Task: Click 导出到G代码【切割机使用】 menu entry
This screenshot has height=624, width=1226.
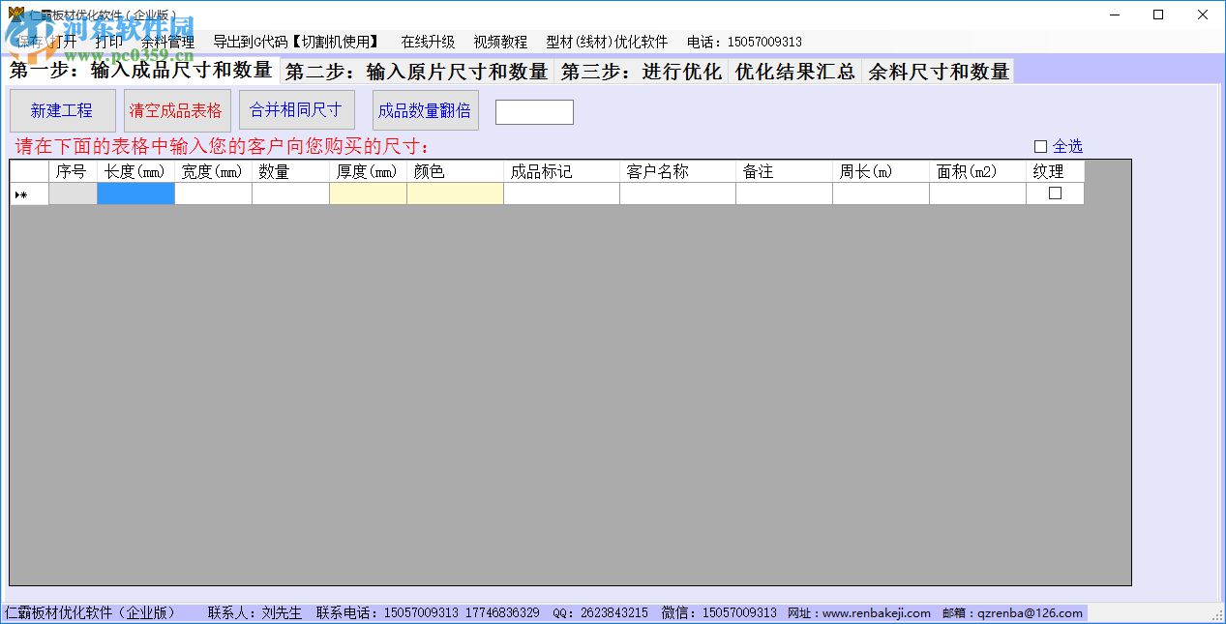Action: (x=296, y=42)
